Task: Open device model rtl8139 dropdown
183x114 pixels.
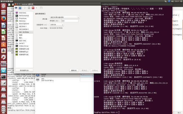Action: (x=57, y=25)
